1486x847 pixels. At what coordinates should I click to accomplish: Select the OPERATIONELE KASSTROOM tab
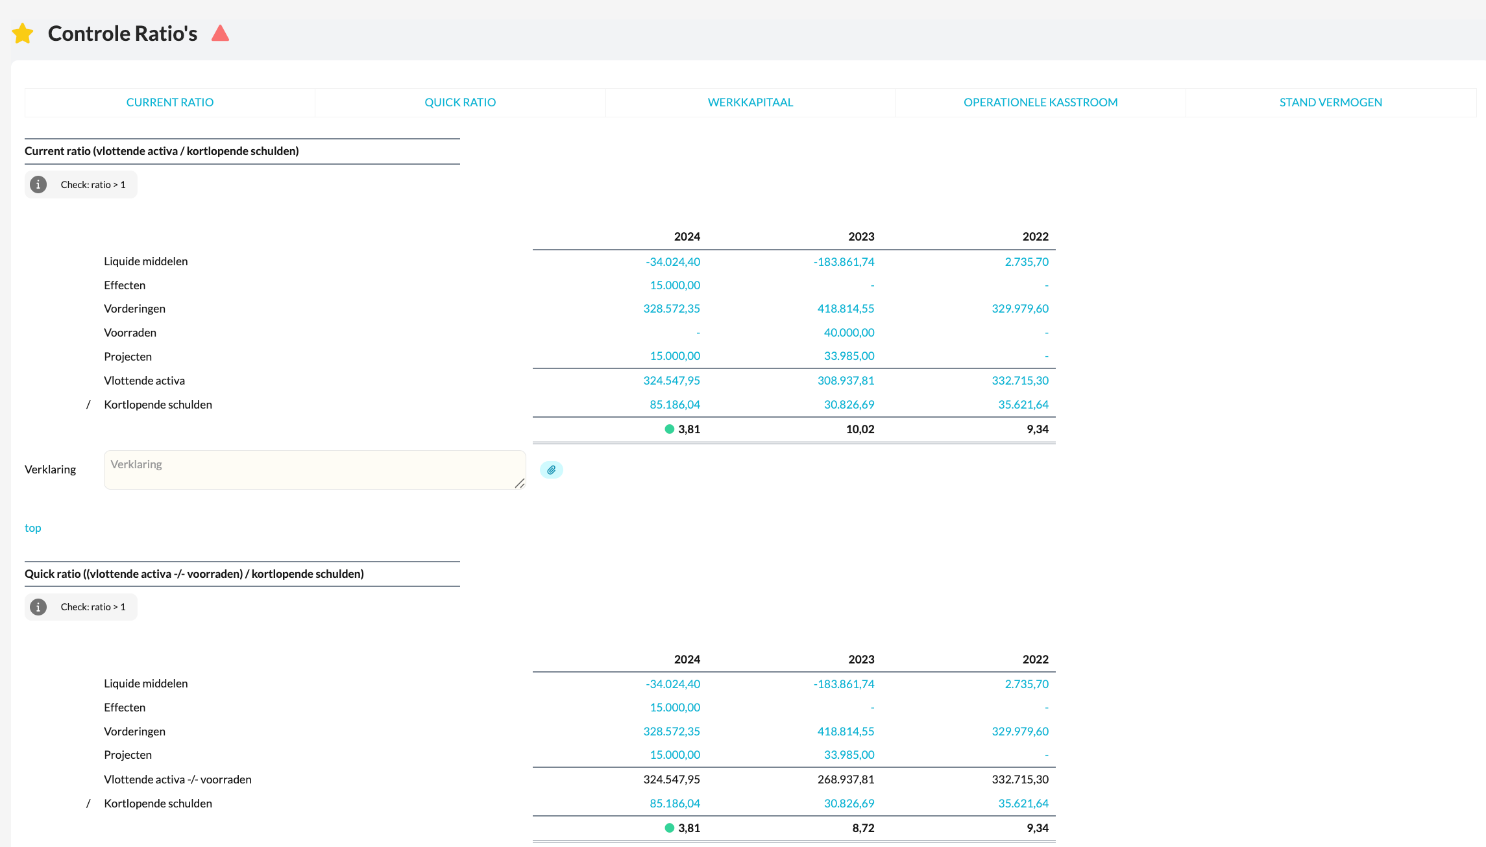point(1040,102)
